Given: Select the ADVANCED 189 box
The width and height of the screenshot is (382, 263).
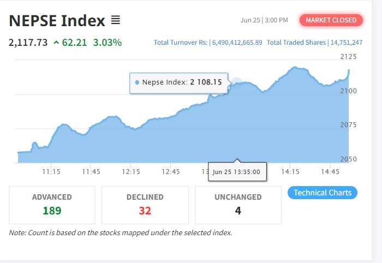Looking at the screenshot, I should coord(52,205).
